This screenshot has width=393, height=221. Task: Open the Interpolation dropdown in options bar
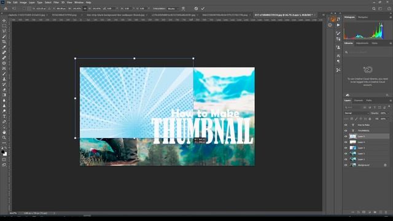tap(173, 9)
